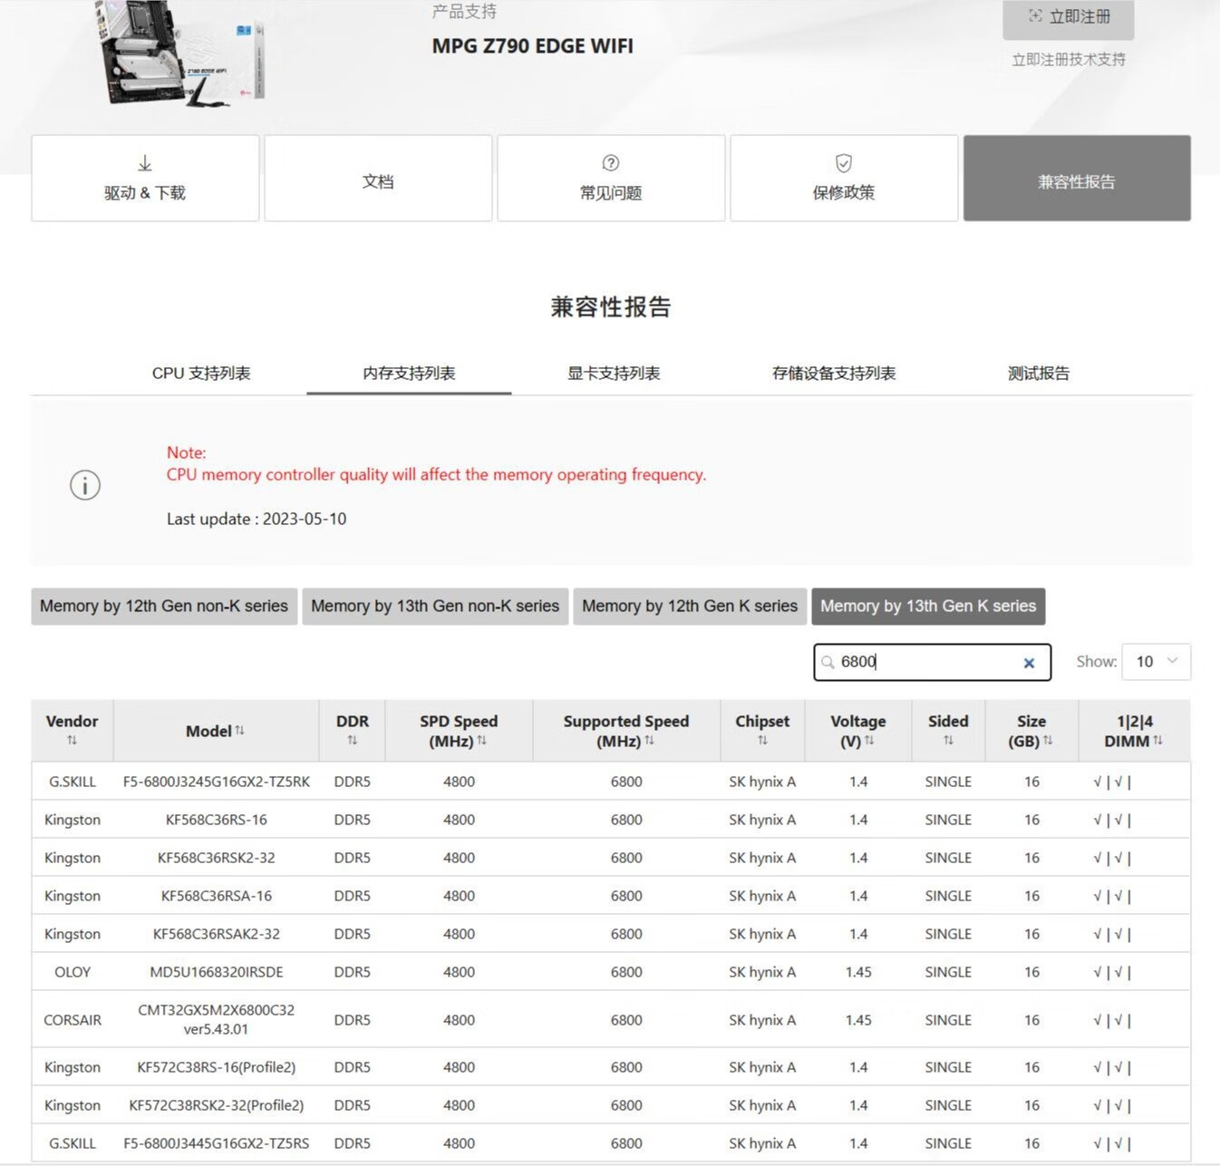Open the 文档 documents section
This screenshot has width=1220, height=1166.
tap(378, 178)
